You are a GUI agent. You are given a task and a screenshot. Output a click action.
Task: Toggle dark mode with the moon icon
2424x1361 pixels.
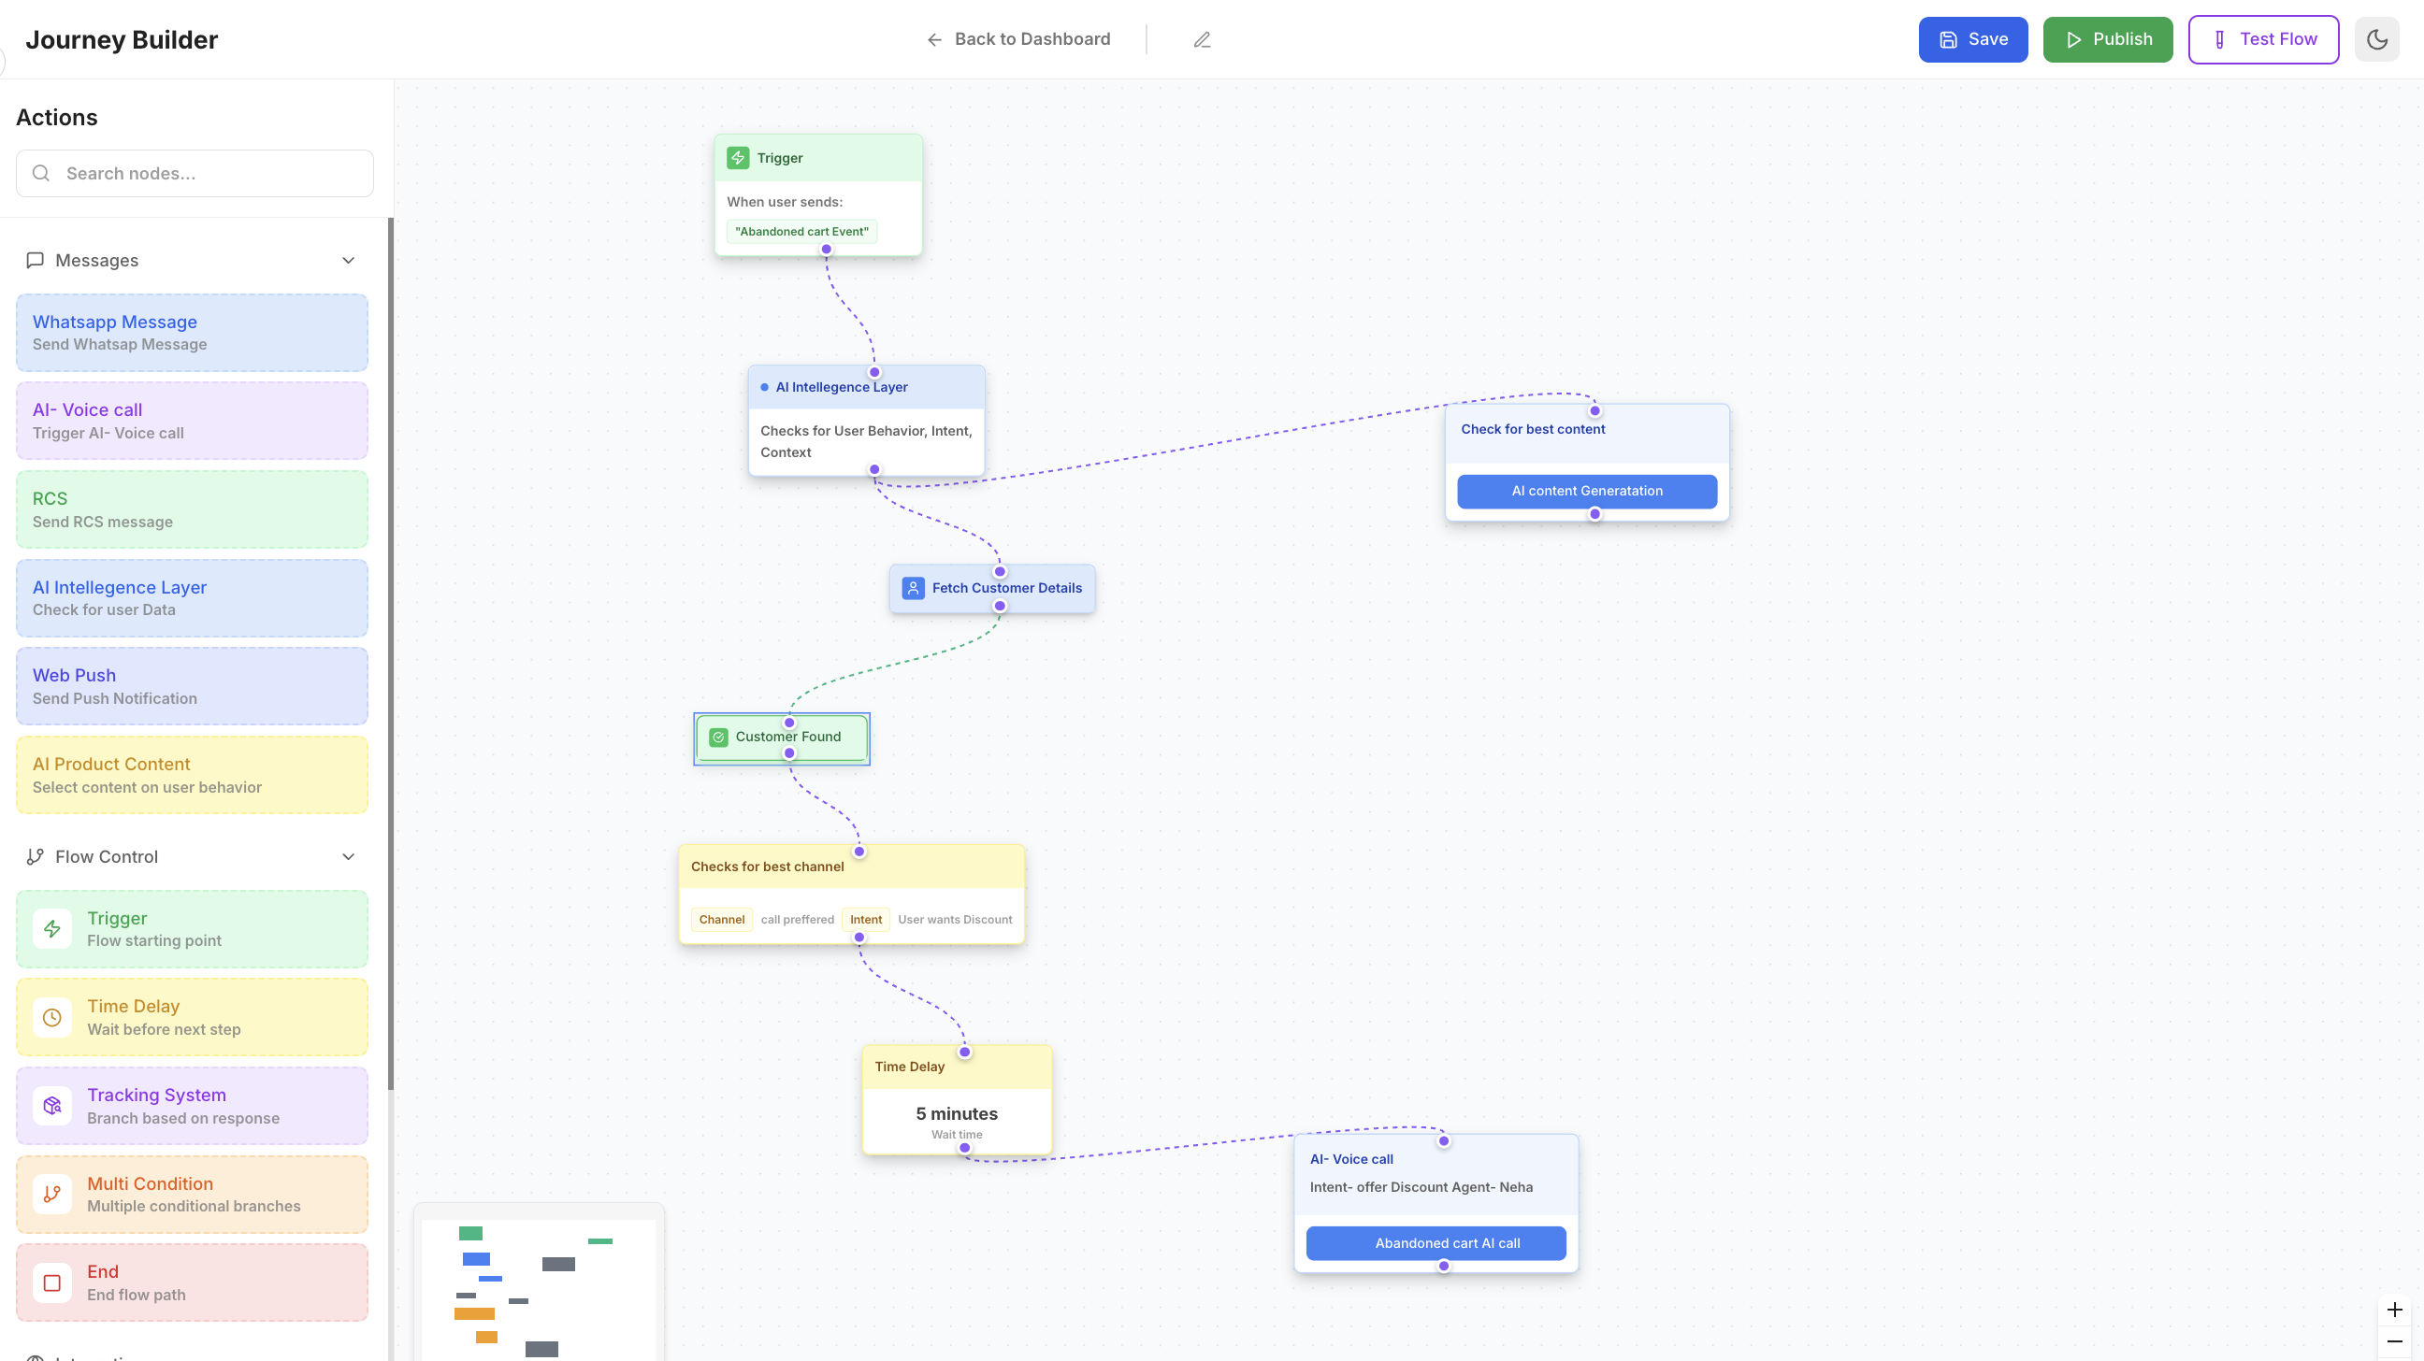pos(2376,39)
